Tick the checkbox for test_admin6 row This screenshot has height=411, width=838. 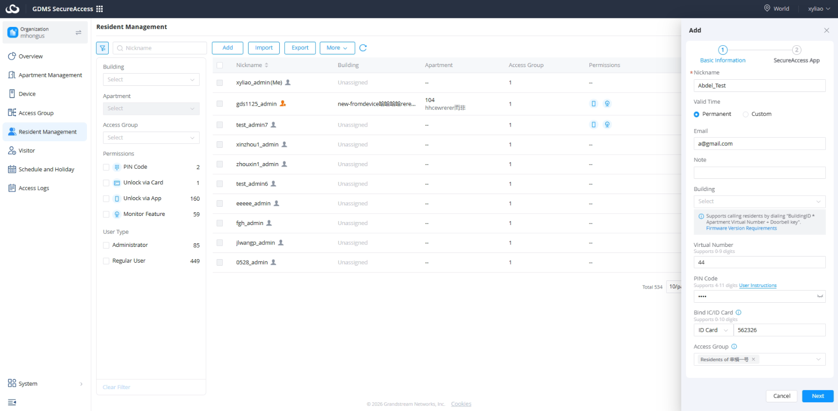(x=220, y=184)
